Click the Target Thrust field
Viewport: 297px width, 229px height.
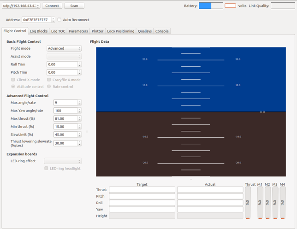tap(142, 190)
